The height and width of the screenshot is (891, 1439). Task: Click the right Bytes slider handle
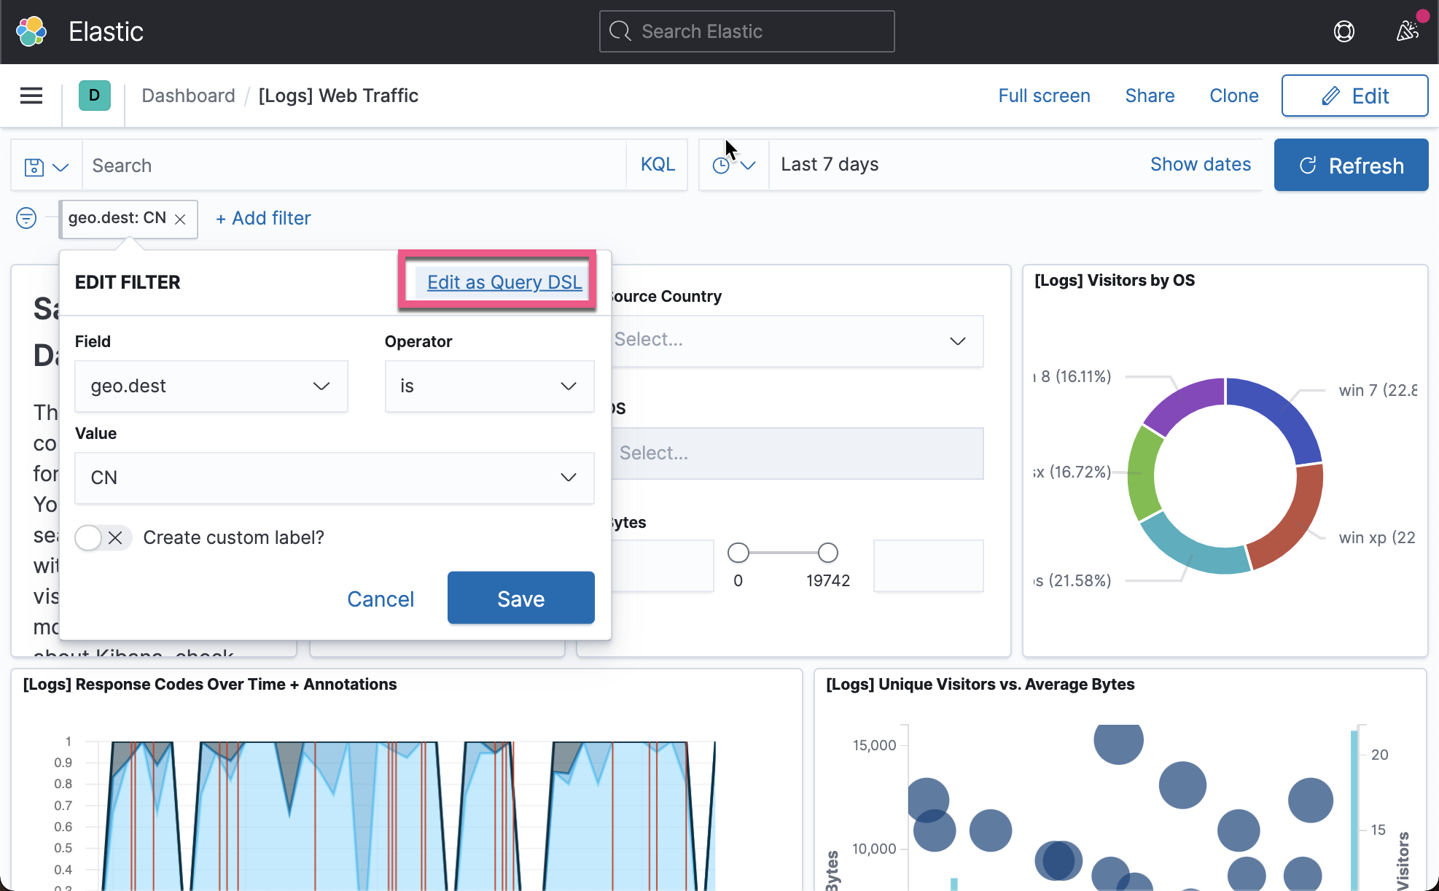tap(827, 553)
